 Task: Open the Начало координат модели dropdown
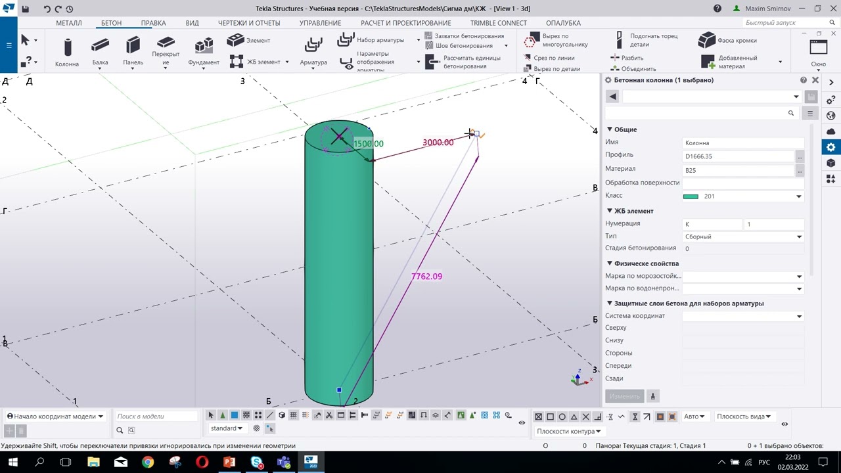click(x=55, y=417)
